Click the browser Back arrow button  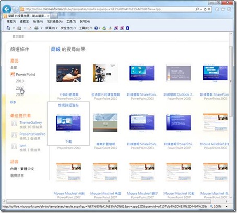pos(7,9)
